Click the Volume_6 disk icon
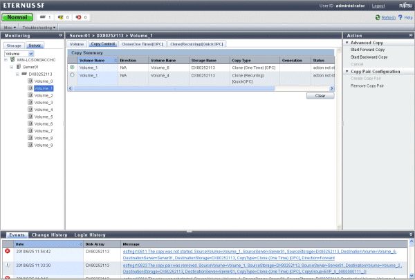The width and height of the screenshot is (415, 280). pyautogui.click(x=30, y=123)
